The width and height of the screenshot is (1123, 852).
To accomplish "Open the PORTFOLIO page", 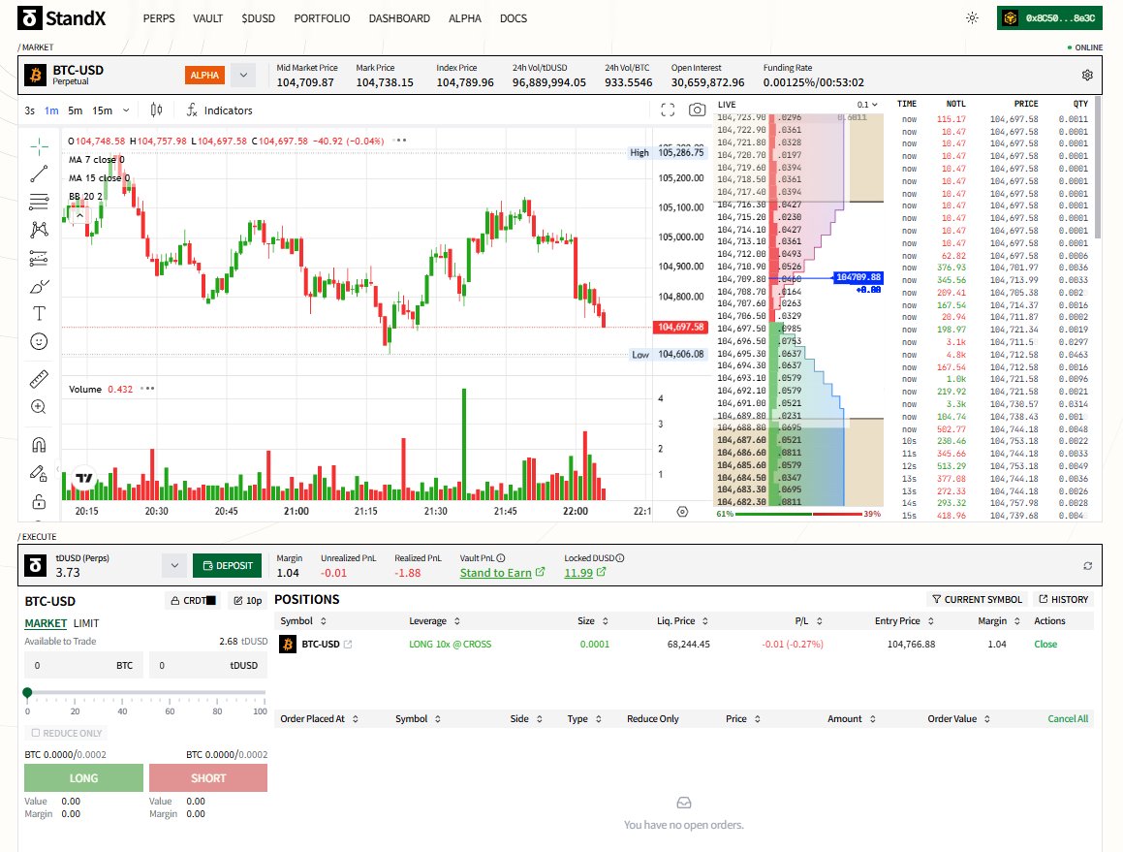I will (x=322, y=18).
